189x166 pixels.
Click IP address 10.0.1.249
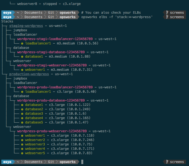coord(79,109)
